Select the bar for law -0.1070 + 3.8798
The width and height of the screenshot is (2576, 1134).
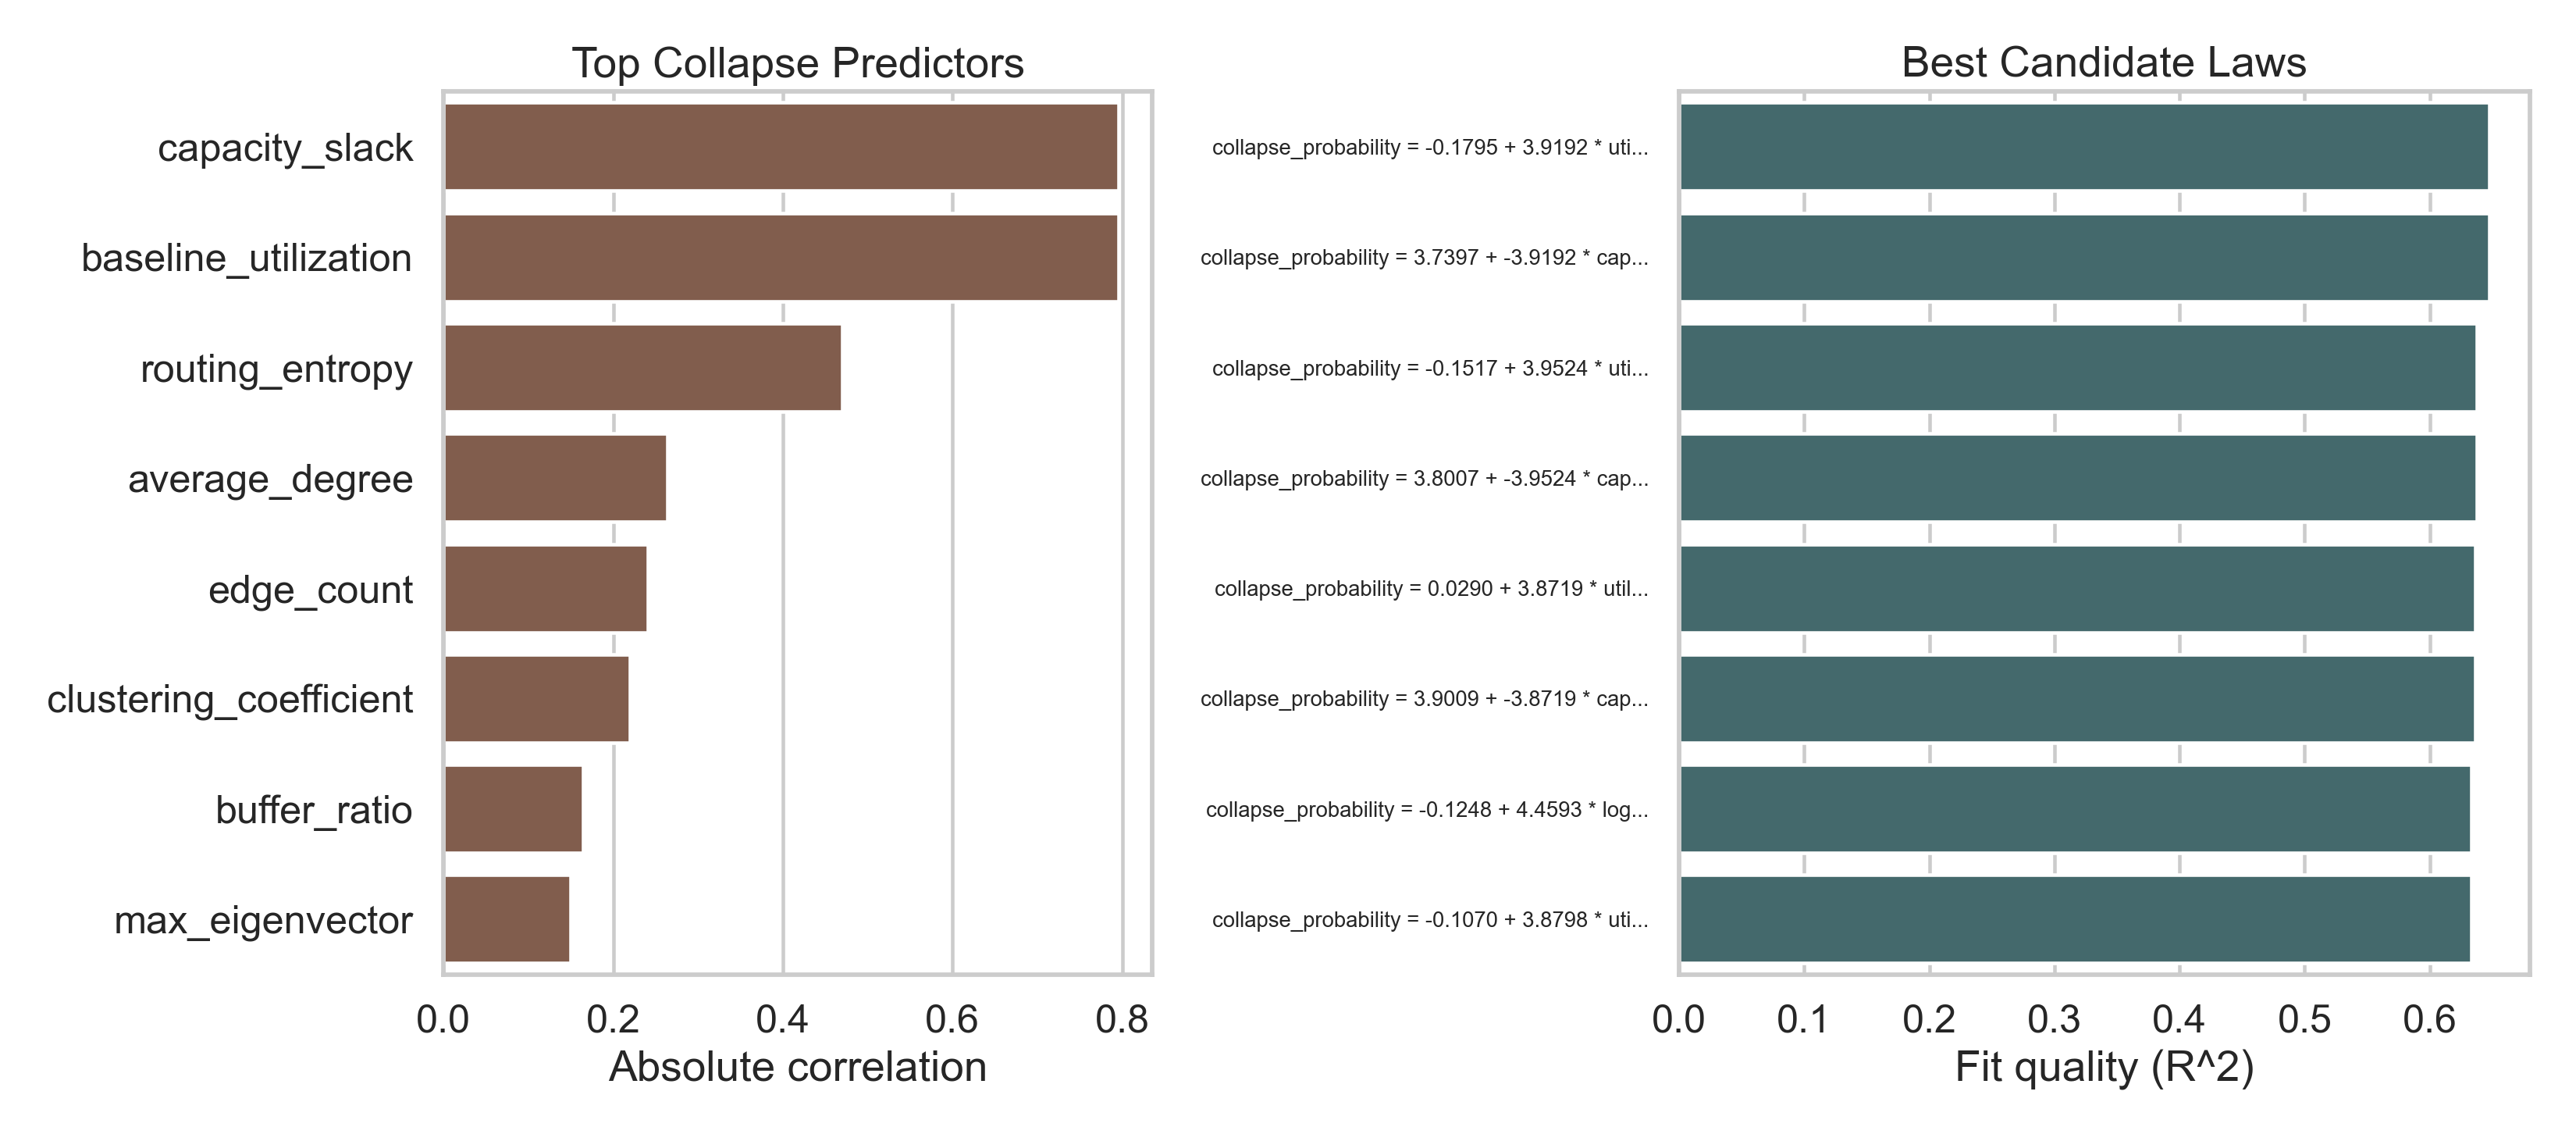coord(2074,920)
